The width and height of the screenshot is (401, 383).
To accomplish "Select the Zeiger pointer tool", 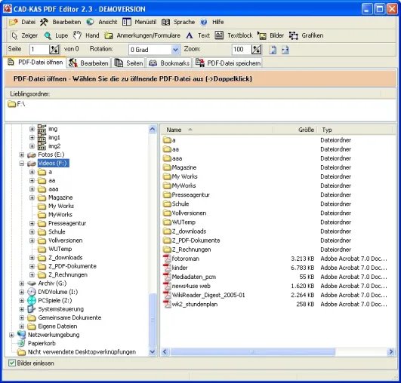I will (24, 35).
